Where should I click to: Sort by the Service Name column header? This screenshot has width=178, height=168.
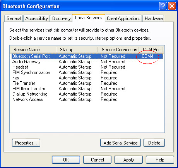(33, 50)
